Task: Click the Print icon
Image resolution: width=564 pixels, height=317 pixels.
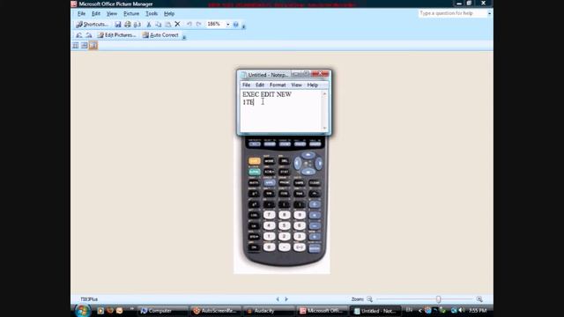Action: [127, 24]
